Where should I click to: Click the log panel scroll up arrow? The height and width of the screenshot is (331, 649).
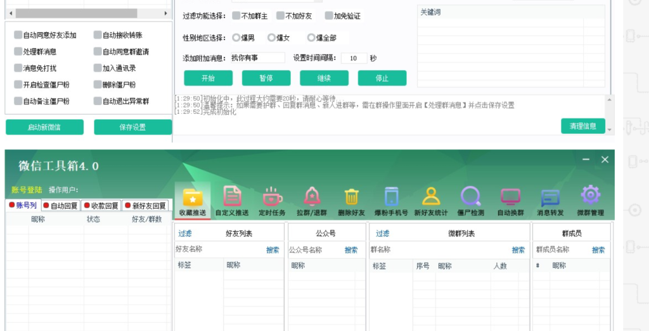click(x=609, y=99)
